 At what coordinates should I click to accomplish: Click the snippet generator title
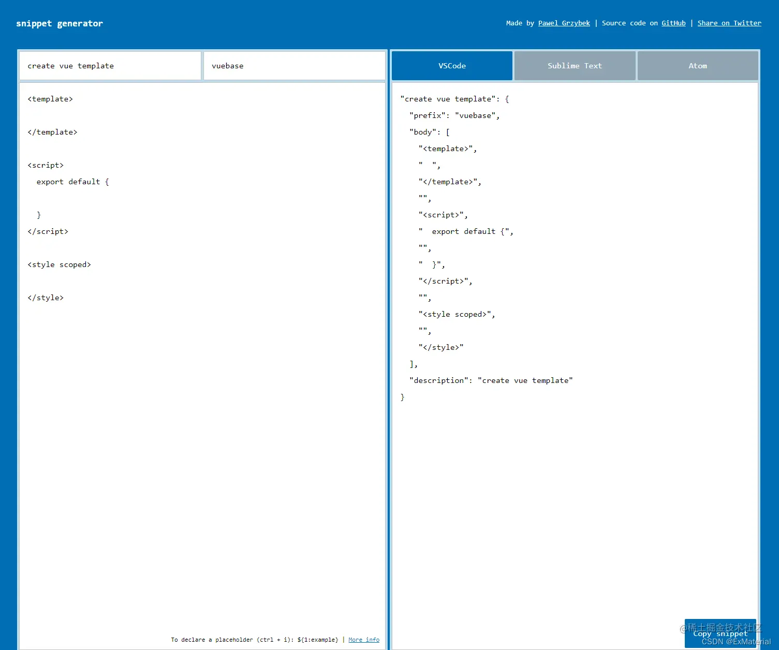[x=60, y=23]
